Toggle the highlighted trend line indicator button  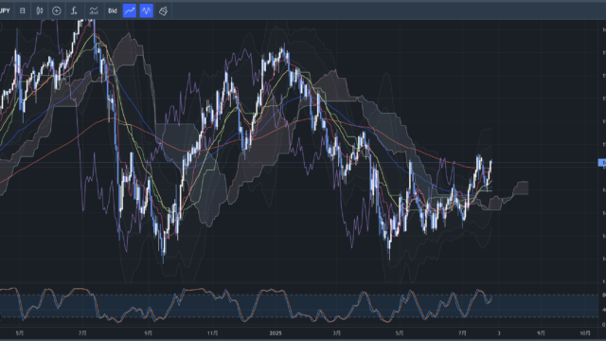[130, 10]
